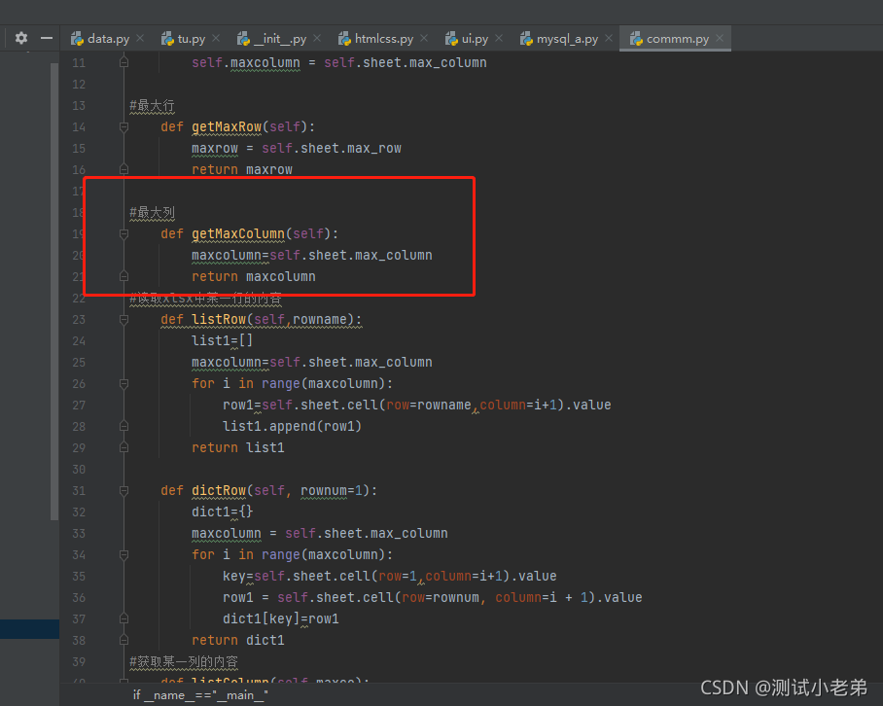Open the mysql_a.py tab
Image resolution: width=883 pixels, height=706 pixels.
pyautogui.click(x=567, y=38)
